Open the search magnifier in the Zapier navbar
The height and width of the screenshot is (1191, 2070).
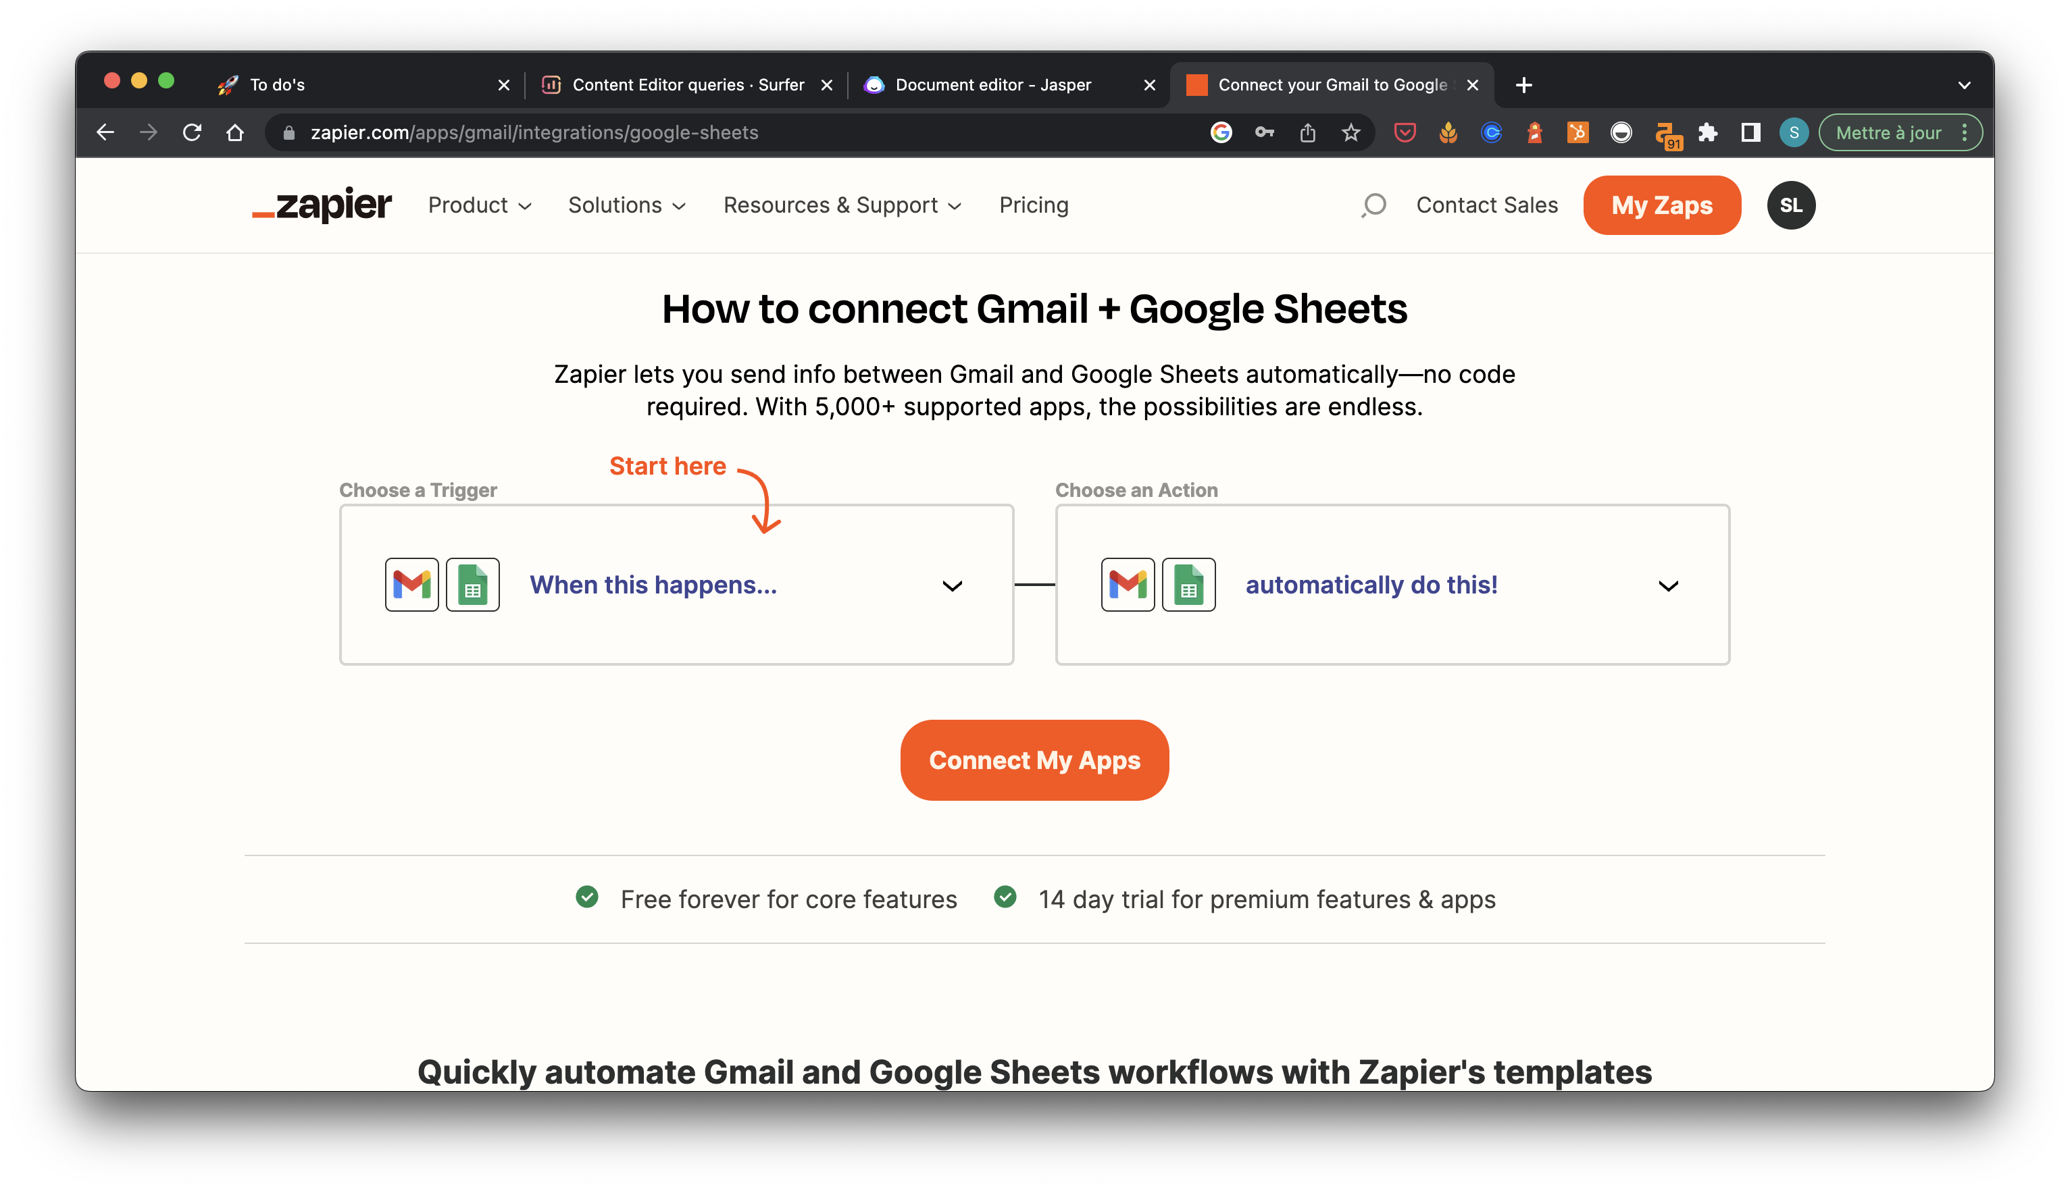[1373, 205]
